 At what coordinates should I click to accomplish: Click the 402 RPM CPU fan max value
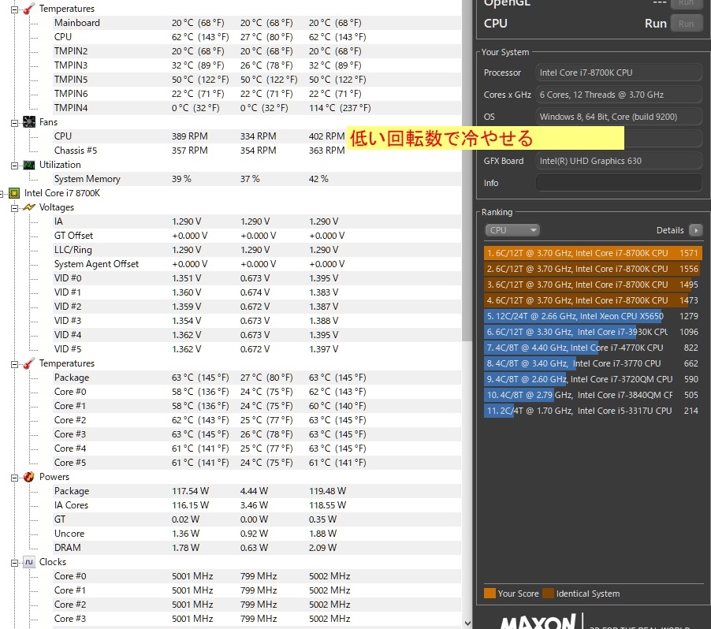coord(326,136)
